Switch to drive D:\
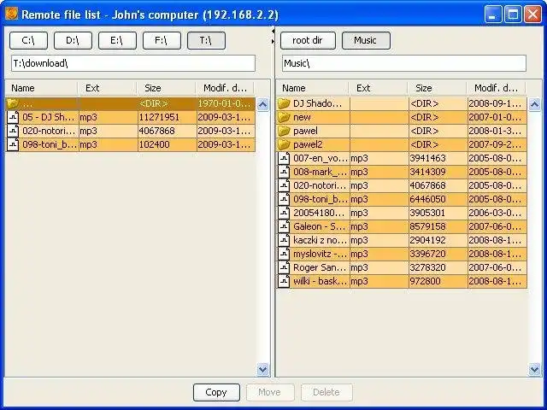Image resolution: width=547 pixels, height=410 pixels. [73, 40]
